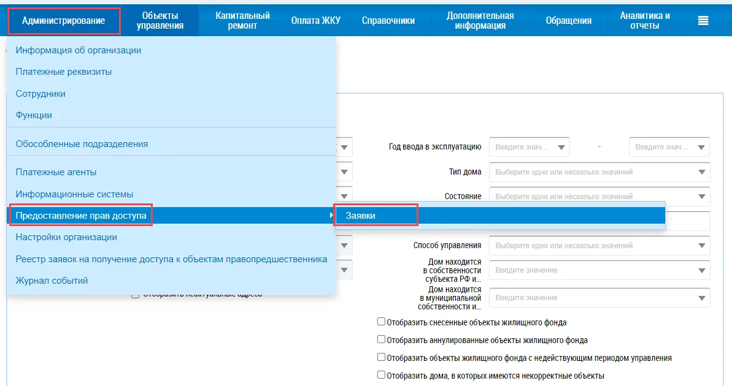This screenshot has width=732, height=386.
Task: Open Настройки организации link
Action: (x=66, y=237)
